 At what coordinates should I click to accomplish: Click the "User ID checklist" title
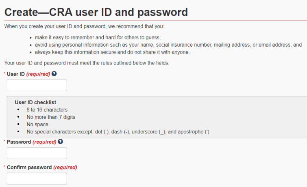(x=35, y=102)
